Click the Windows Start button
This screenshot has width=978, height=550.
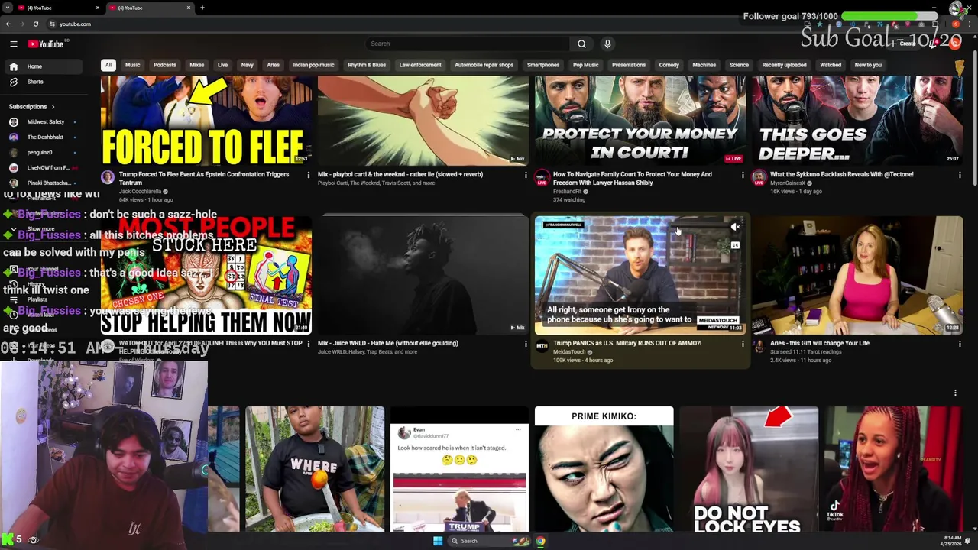click(x=438, y=541)
